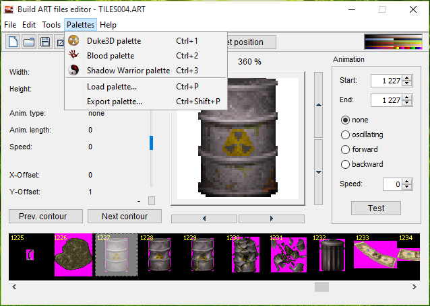Viewport: 430px width, 306px height.
Task: Decrease the animation Start value
Action: (x=407, y=83)
